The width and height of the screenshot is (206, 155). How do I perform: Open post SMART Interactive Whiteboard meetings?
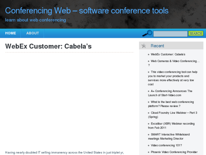point(169,137)
